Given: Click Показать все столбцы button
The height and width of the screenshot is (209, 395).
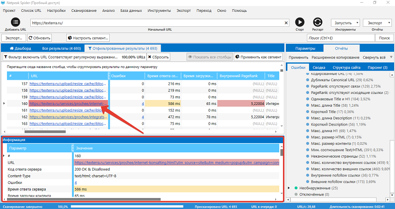Looking at the screenshot, I should tap(210, 57).
